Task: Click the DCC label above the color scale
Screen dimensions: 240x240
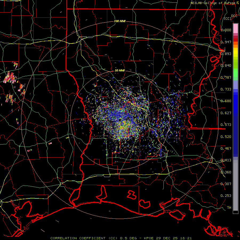Action: (234, 16)
